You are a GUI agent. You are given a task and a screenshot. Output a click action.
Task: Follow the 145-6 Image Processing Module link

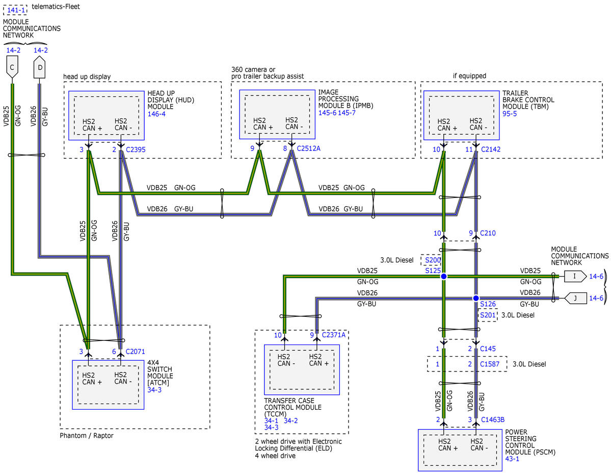coord(327,112)
